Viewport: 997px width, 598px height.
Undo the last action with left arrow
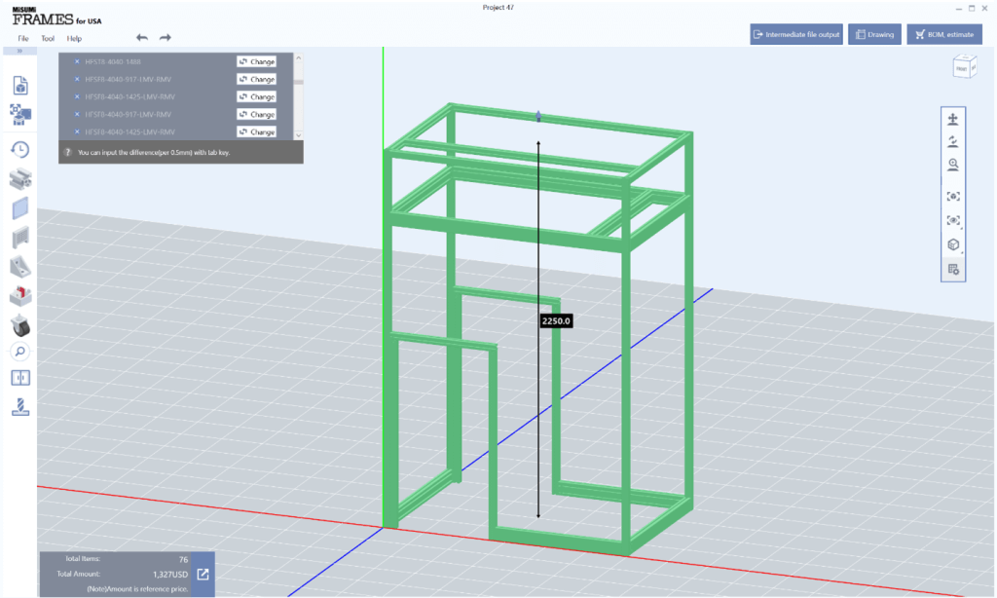pos(142,38)
